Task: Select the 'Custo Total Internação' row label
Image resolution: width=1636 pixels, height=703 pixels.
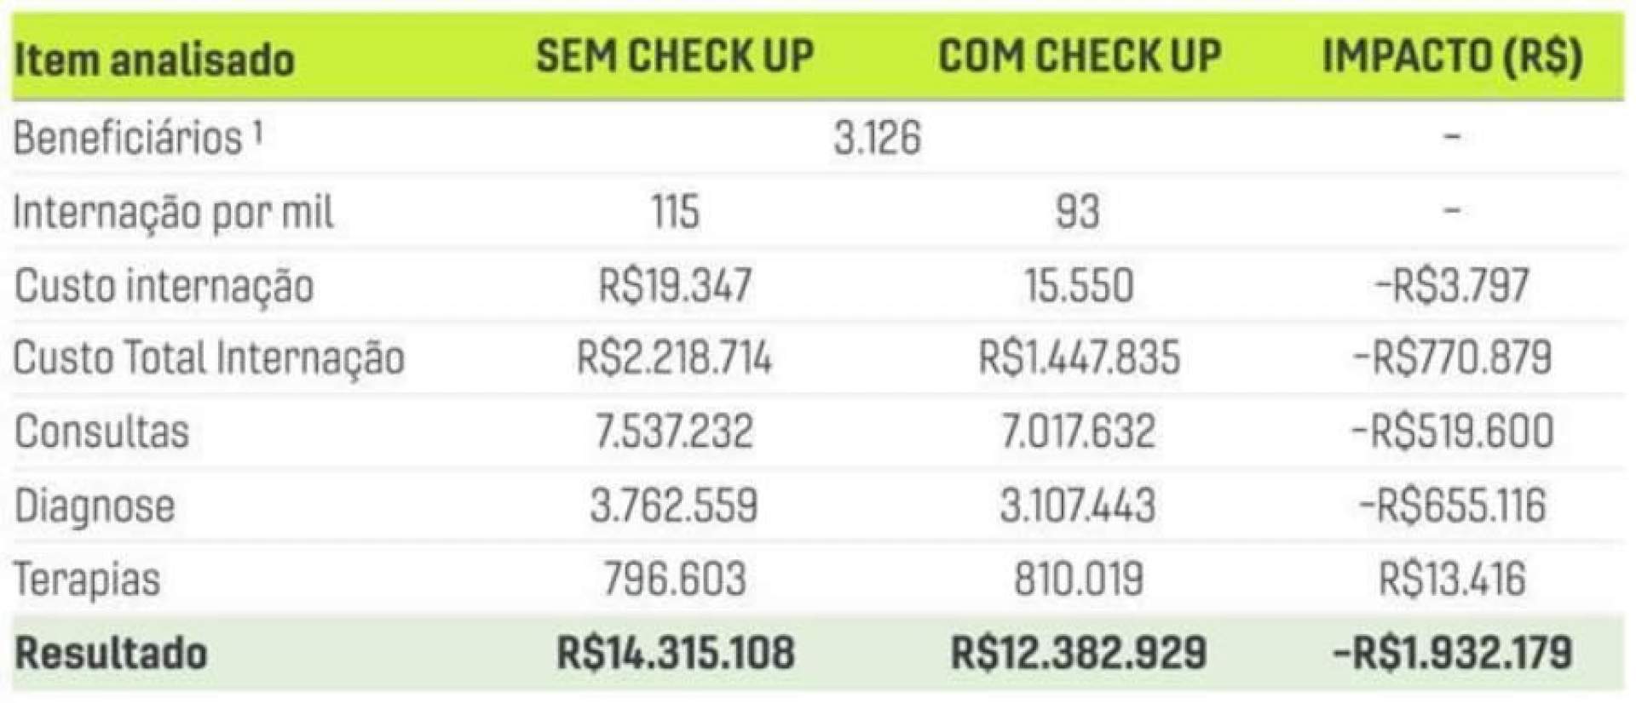Action: point(209,358)
